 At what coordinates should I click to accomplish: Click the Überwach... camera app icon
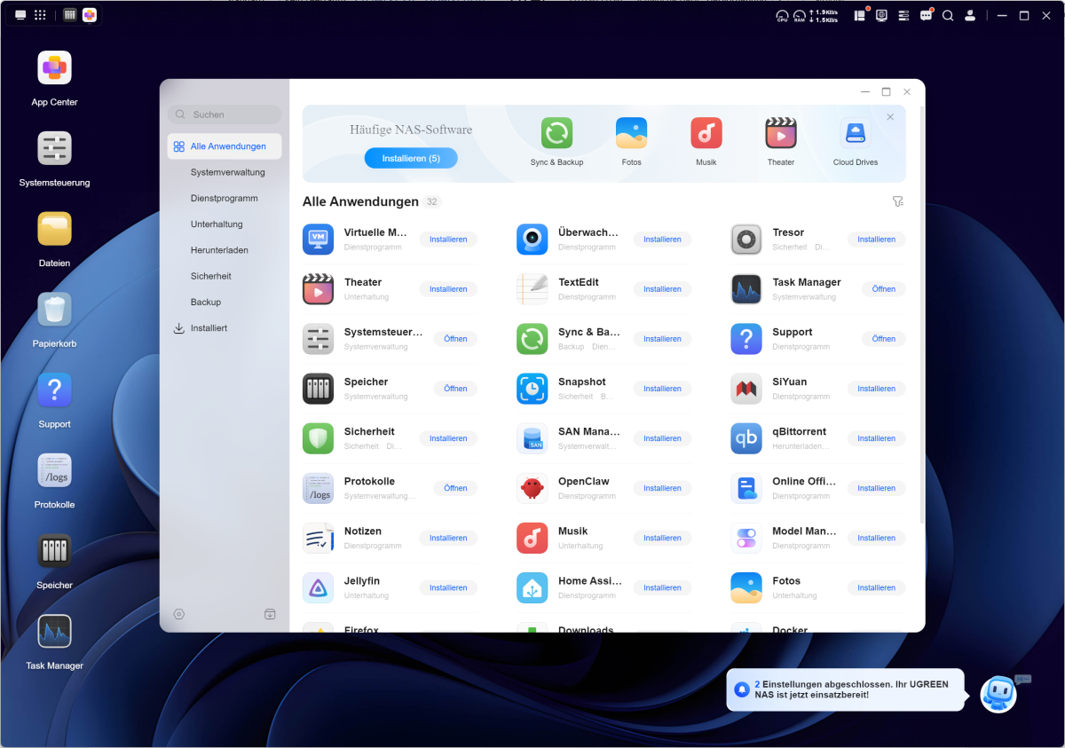pyautogui.click(x=532, y=240)
